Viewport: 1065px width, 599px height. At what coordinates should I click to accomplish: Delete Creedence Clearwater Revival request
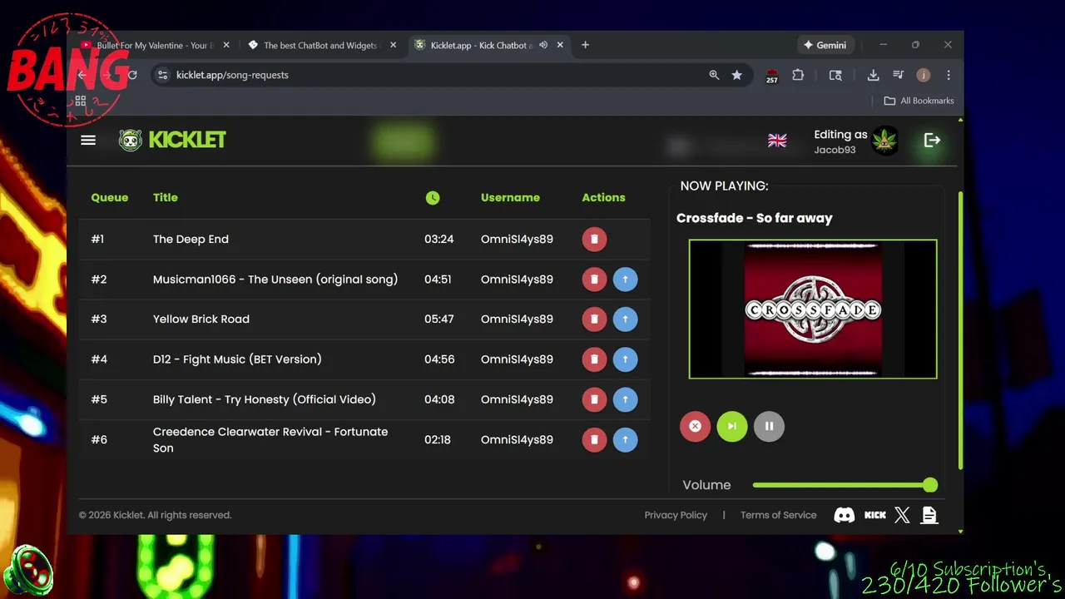tap(594, 439)
